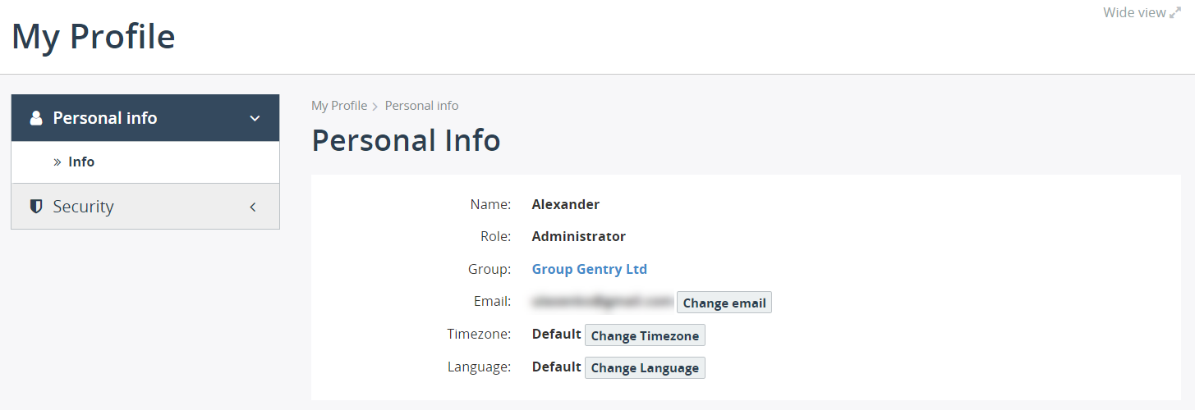Viewport: 1195px width, 410px height.
Task: Click the double-arrow marker before Info
Action: 57,162
